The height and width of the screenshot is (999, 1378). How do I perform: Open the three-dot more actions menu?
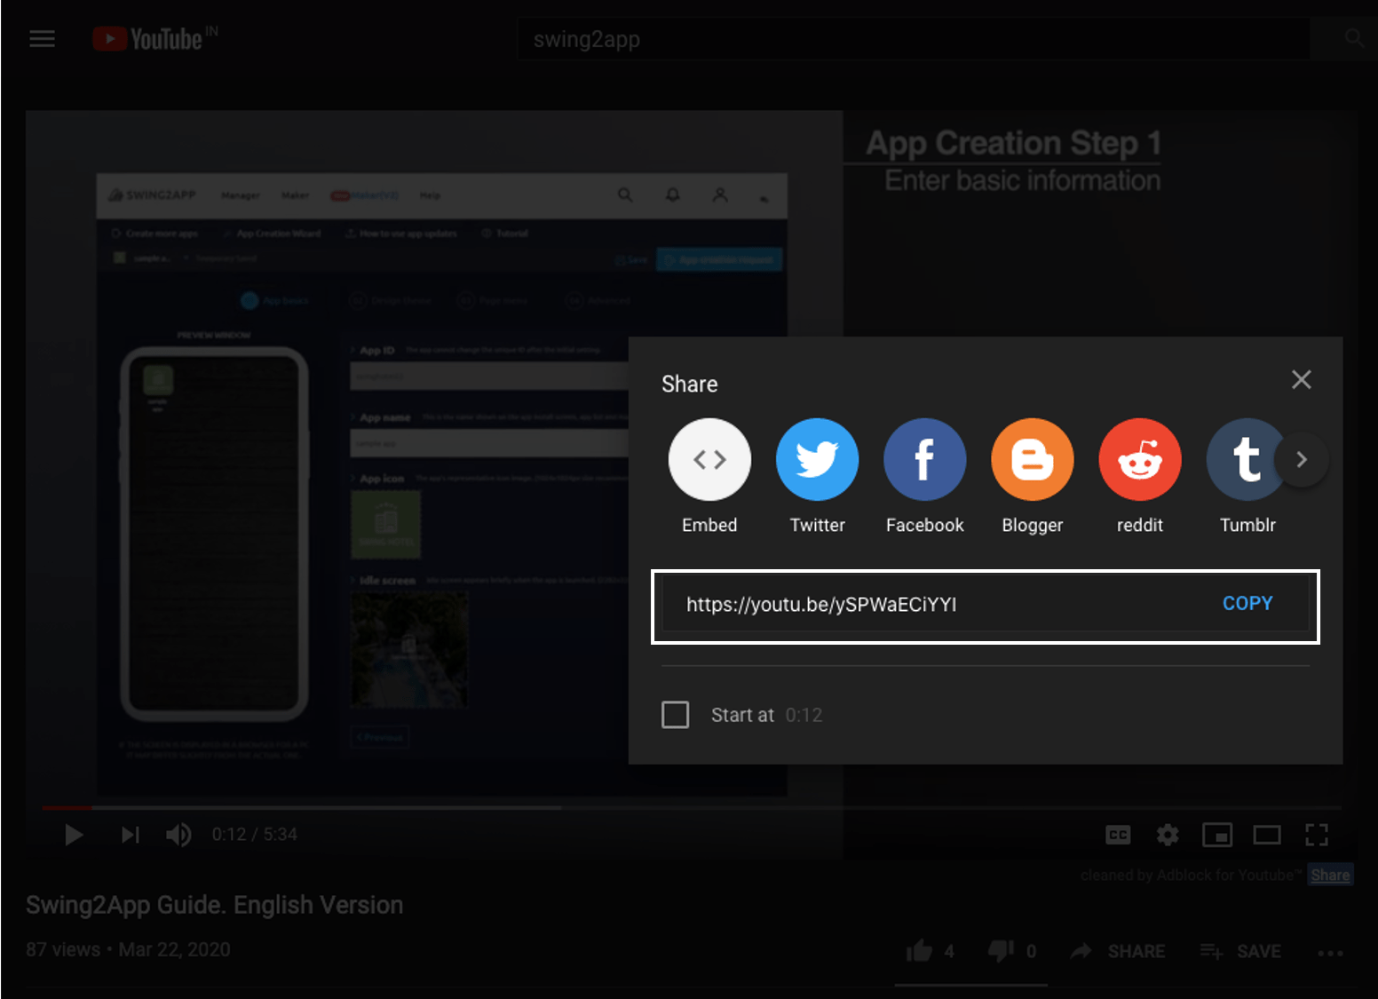click(x=1330, y=953)
